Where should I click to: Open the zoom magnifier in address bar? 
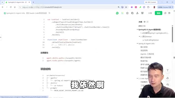[119, 7]
